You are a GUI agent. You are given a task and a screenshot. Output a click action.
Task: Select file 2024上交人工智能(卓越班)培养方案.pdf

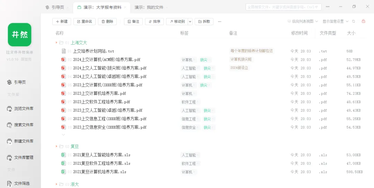coord(110,77)
